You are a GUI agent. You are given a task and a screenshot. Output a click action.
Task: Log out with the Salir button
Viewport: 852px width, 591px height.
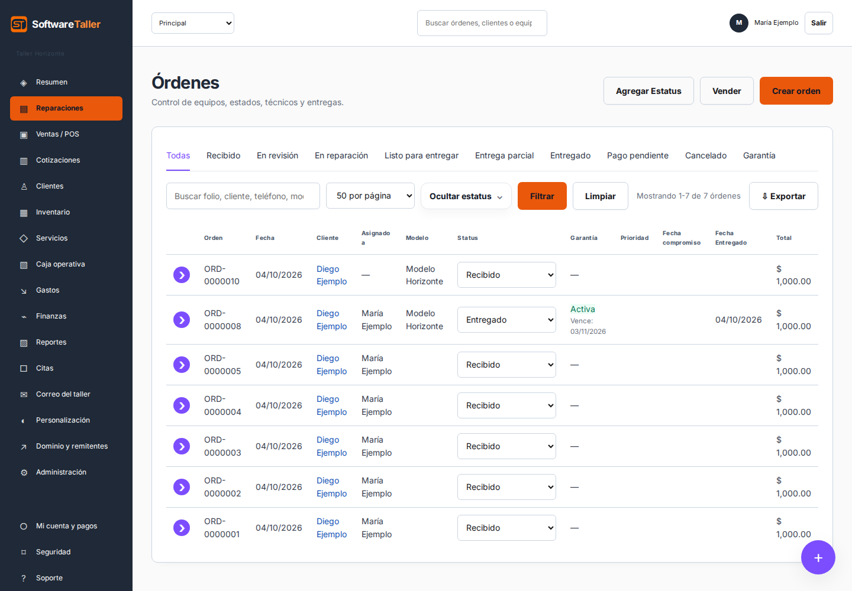tap(819, 23)
